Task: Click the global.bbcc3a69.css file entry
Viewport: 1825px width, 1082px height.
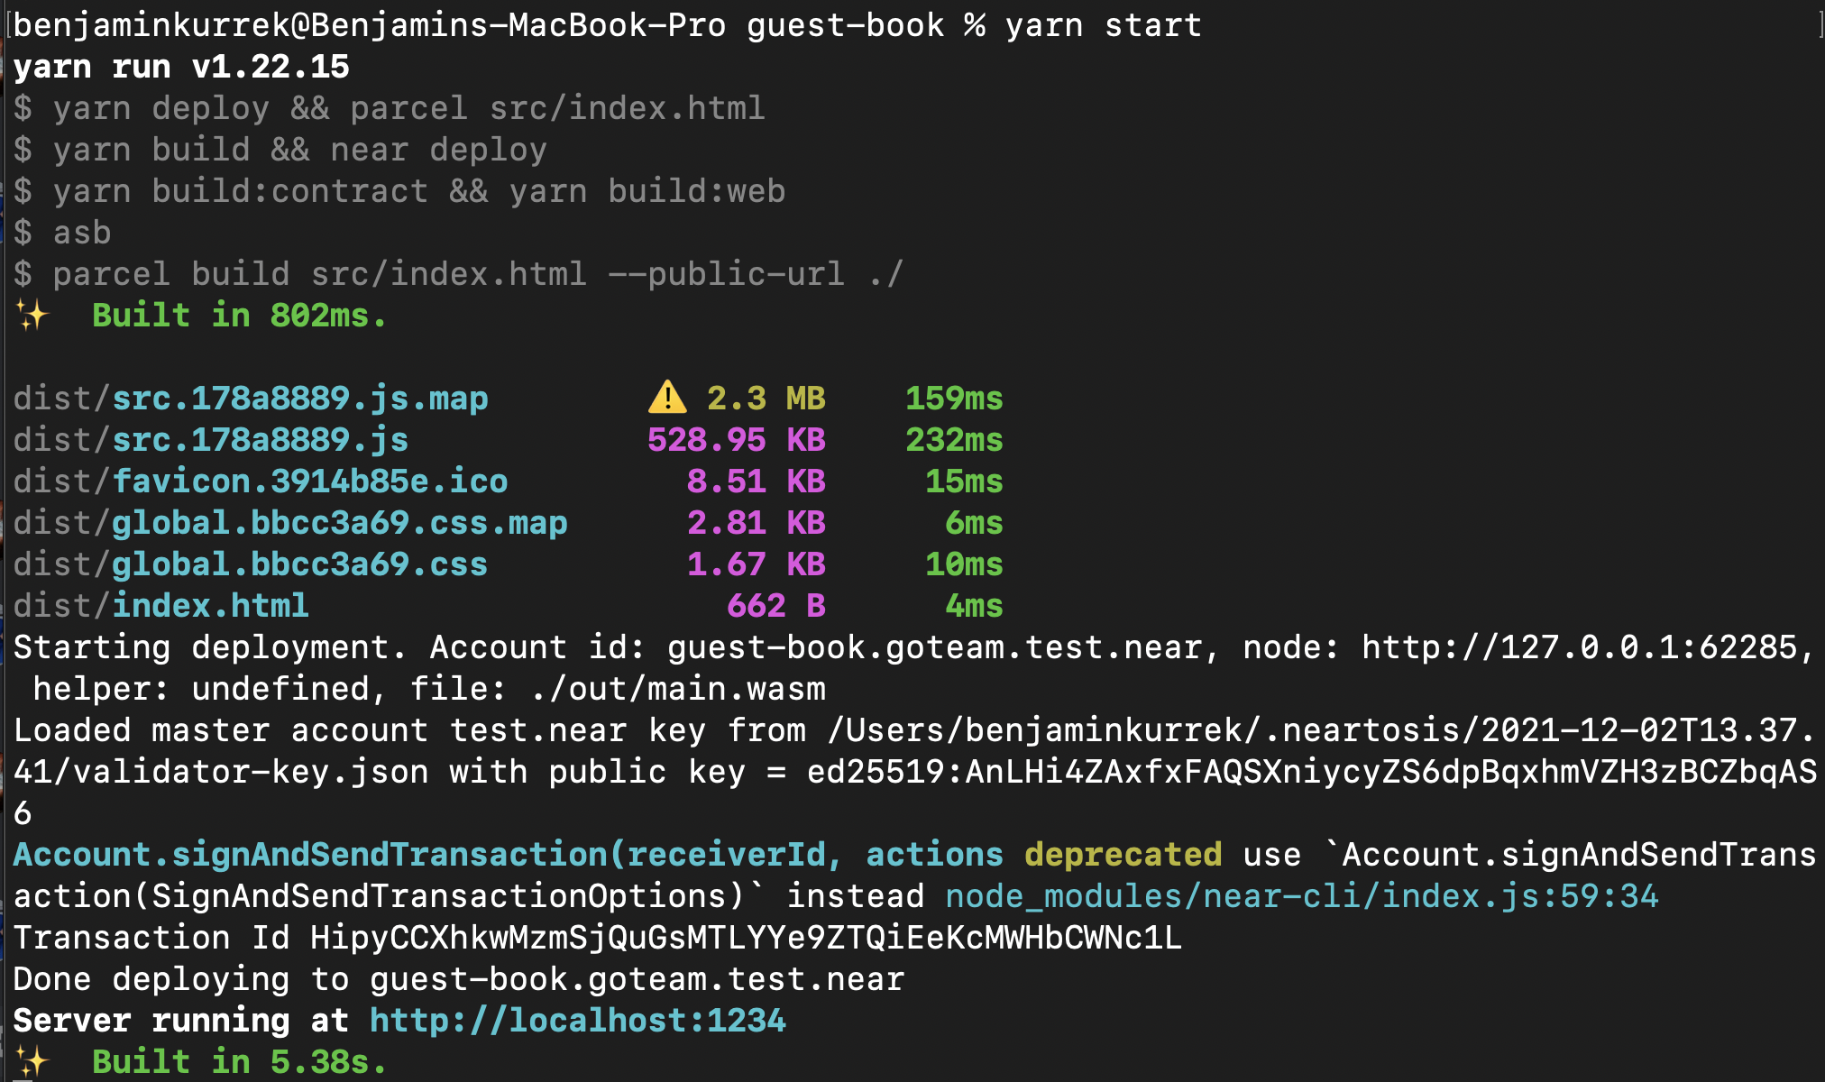Action: pyautogui.click(x=299, y=564)
